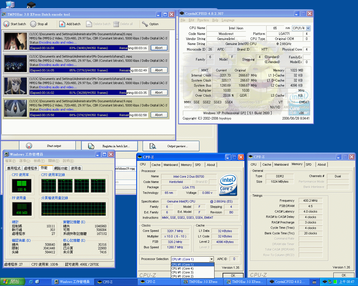The image size is (358, 286).
Task: Select the shana18.mpg video thumbnail
Action: point(16,86)
